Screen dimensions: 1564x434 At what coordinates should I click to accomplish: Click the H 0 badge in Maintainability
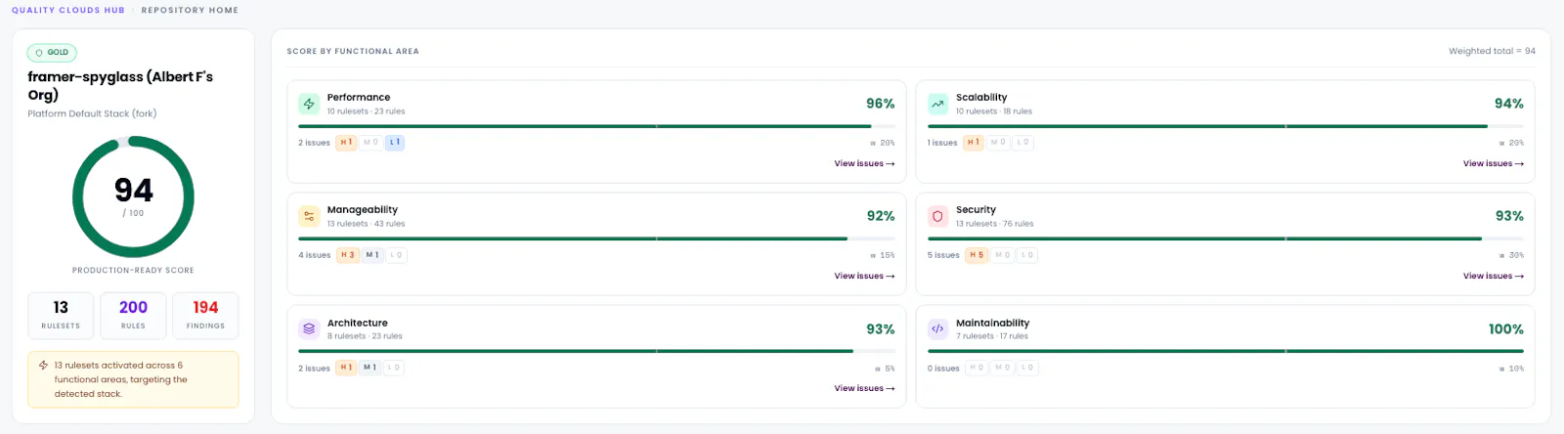click(x=976, y=368)
